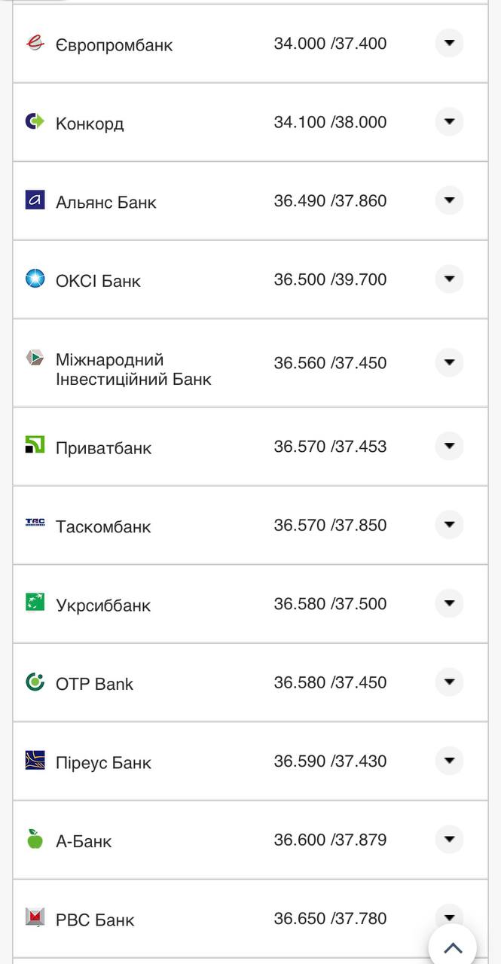This screenshot has height=964, width=501.
Task: Click the OTP Bank logo icon
Action: 35,682
